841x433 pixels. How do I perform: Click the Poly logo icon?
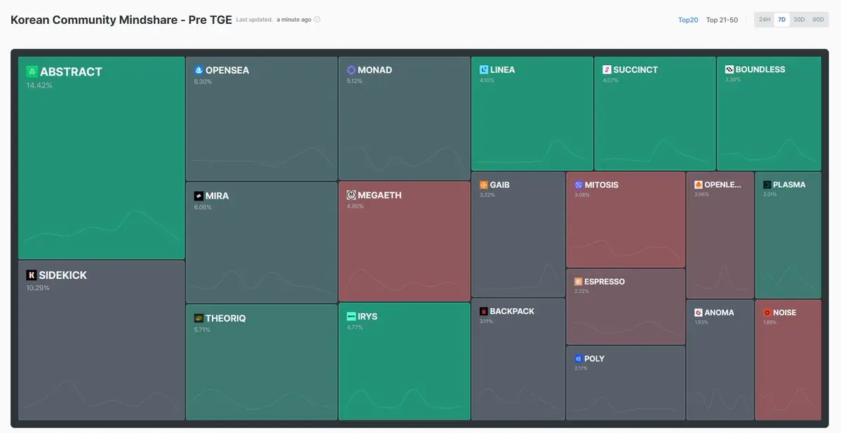(578, 359)
